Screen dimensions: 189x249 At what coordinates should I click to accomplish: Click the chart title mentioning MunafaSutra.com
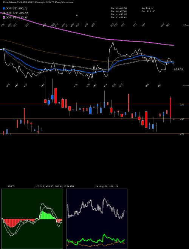38,2
